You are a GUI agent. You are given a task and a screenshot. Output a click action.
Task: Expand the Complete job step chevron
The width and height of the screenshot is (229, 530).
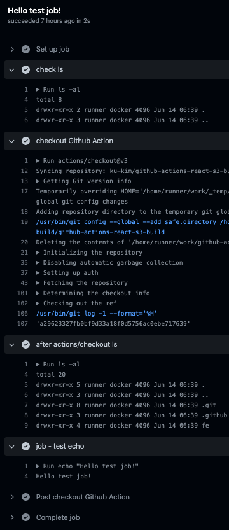12,517
